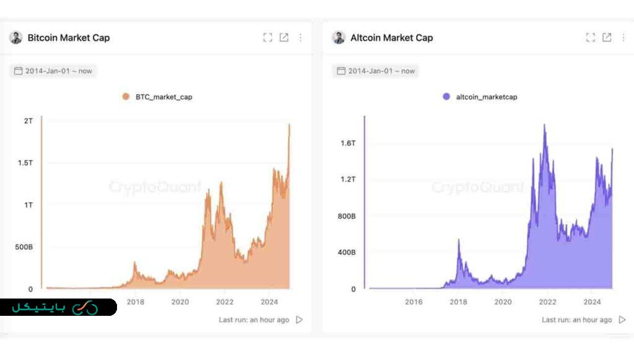This screenshot has width=634, height=356.
Task: Click the calendar icon in the Bitcoin date filter
Action: (x=19, y=71)
